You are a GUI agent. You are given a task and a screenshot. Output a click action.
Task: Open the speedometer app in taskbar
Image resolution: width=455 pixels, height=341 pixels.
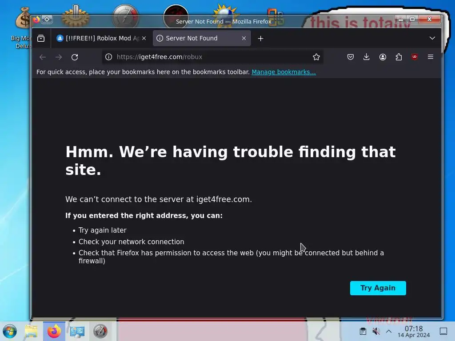pyautogui.click(x=100, y=331)
